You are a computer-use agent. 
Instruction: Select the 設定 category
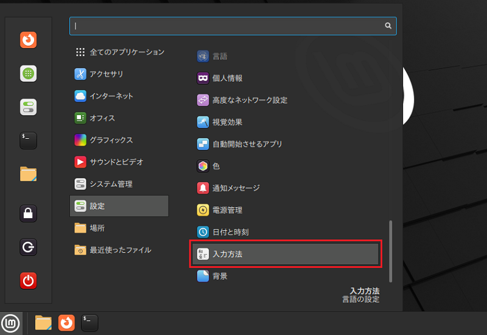(x=119, y=206)
